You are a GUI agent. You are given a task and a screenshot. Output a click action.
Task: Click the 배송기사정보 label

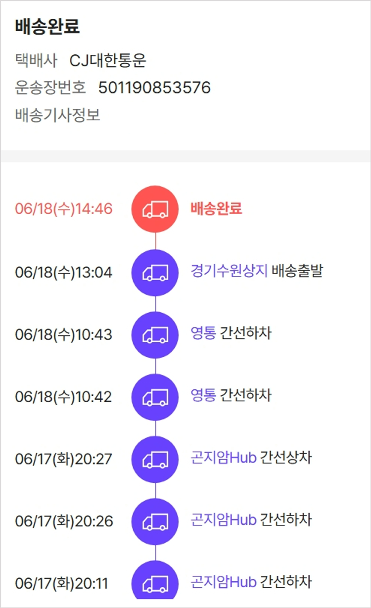[x=57, y=115]
